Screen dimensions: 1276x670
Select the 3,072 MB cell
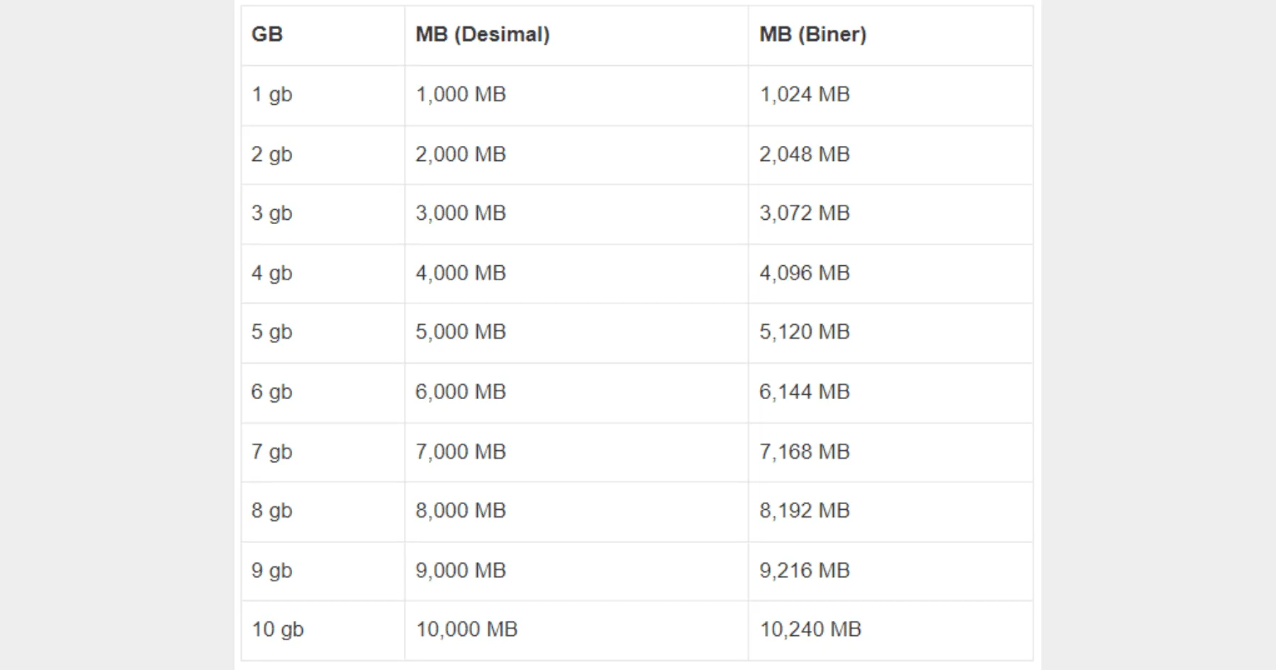[x=805, y=213]
